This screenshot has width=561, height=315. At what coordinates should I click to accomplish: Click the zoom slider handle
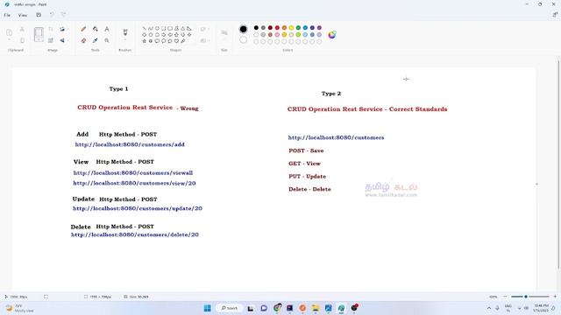526,297
